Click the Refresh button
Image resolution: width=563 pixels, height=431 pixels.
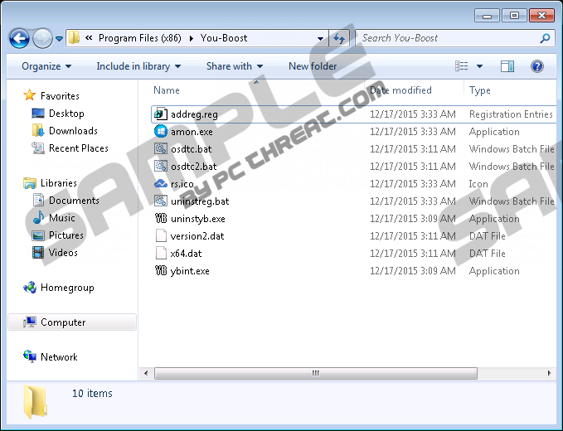tap(339, 38)
